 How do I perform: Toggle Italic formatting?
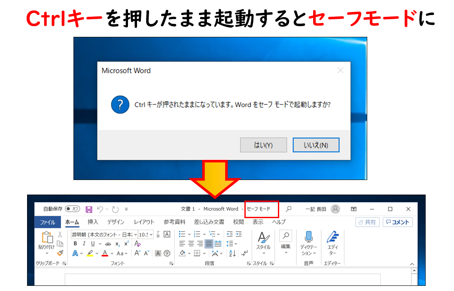click(84, 243)
